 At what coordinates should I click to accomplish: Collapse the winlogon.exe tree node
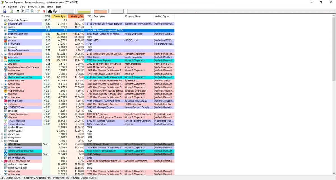coord(2,138)
